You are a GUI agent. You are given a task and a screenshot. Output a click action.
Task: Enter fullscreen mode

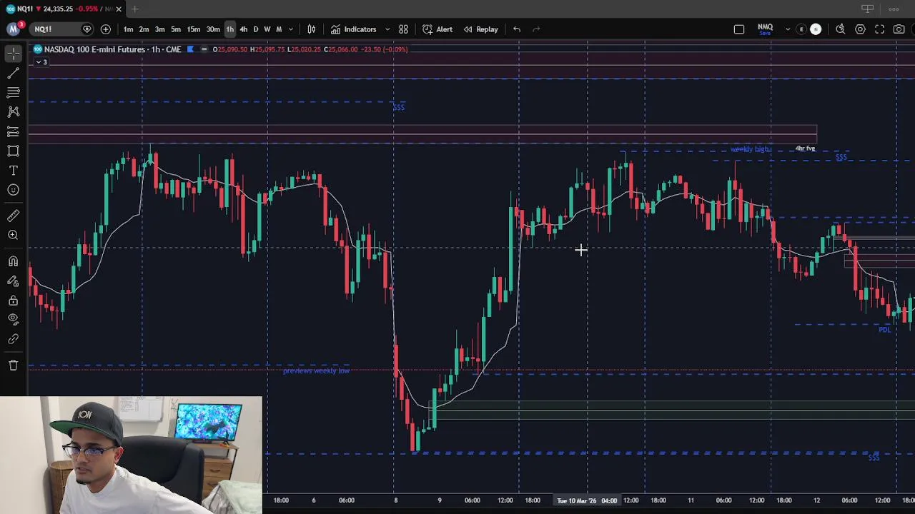click(x=880, y=29)
